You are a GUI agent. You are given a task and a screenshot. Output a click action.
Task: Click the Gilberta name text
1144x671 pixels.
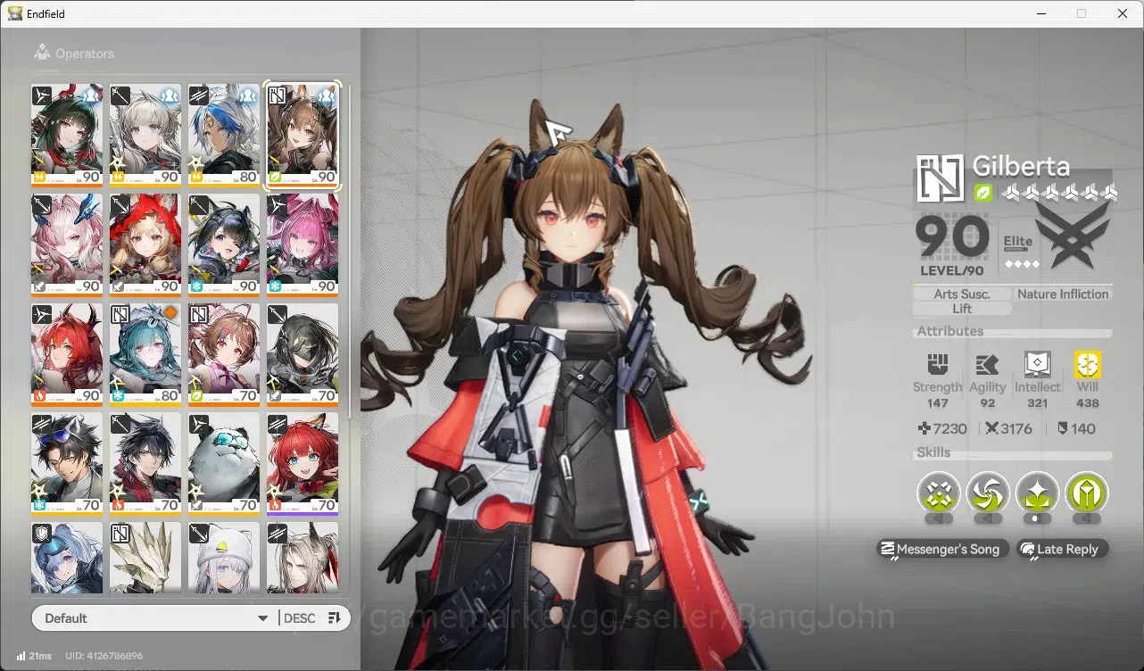(x=1020, y=166)
